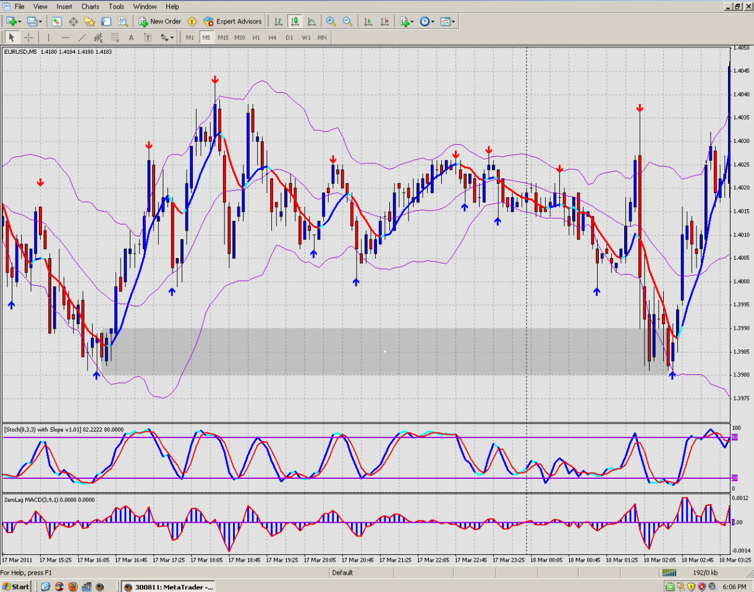Toggle the Navigator folder-star icon
This screenshot has height=592, width=754.
point(90,21)
